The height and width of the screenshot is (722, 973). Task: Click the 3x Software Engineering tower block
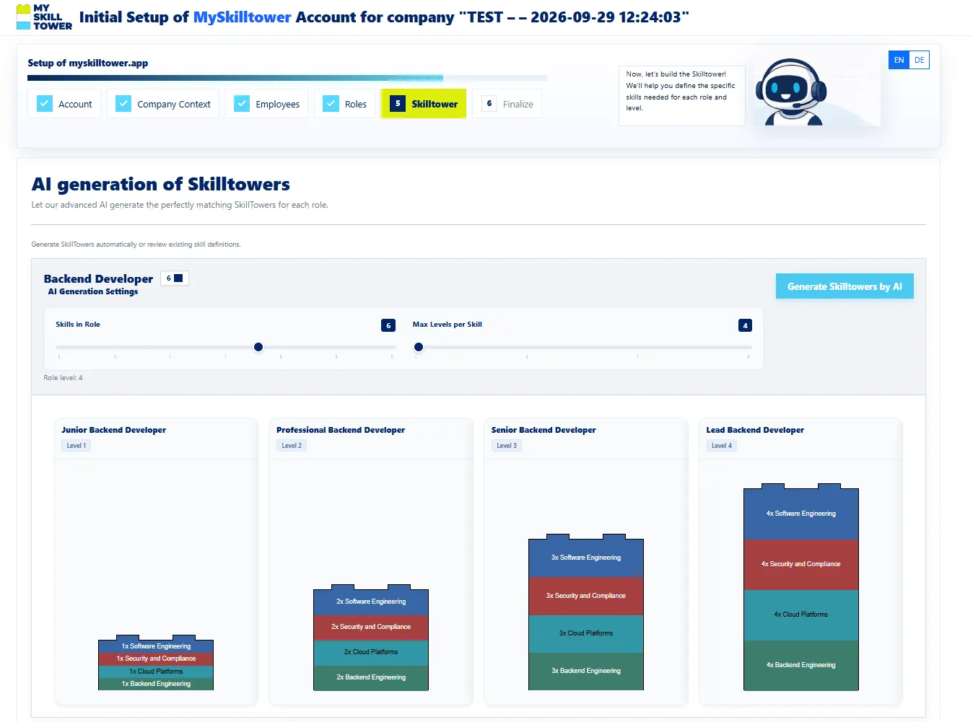586,558
